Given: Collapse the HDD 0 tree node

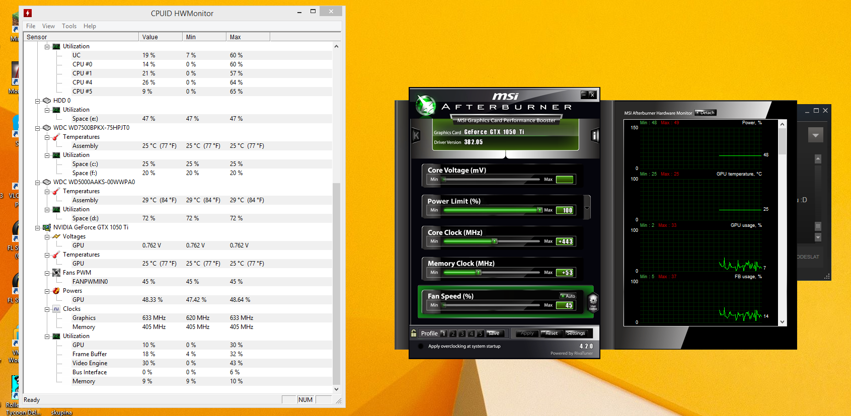Looking at the screenshot, I should point(38,101).
